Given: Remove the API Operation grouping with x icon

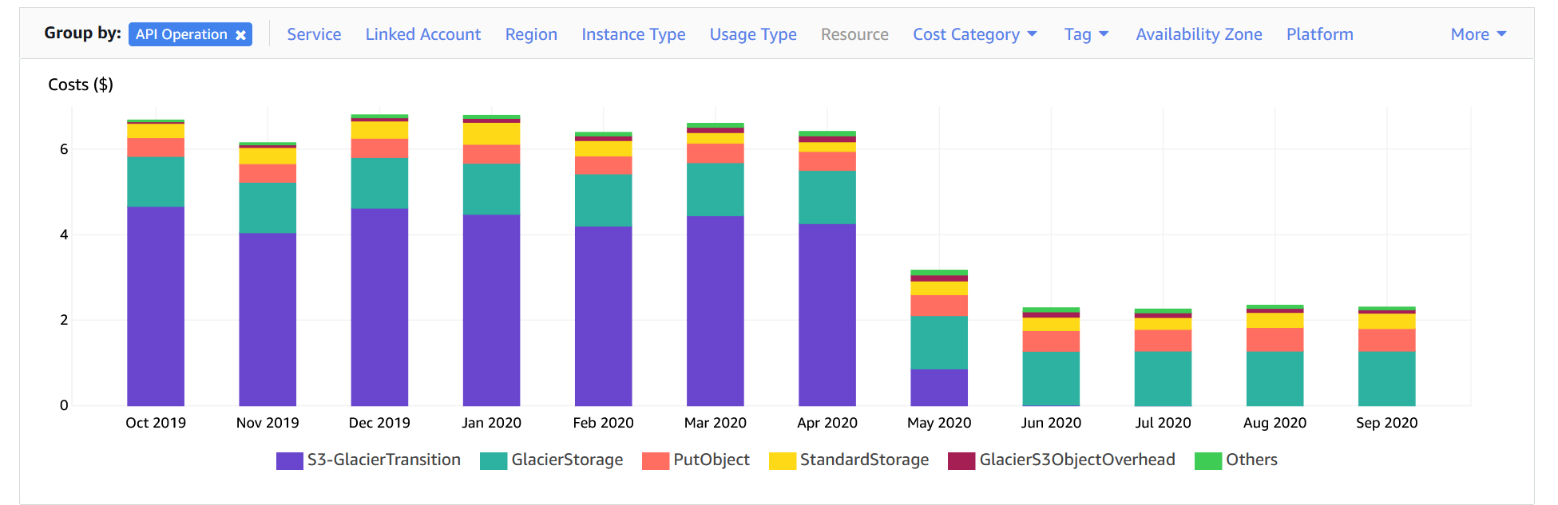Looking at the screenshot, I should [240, 35].
